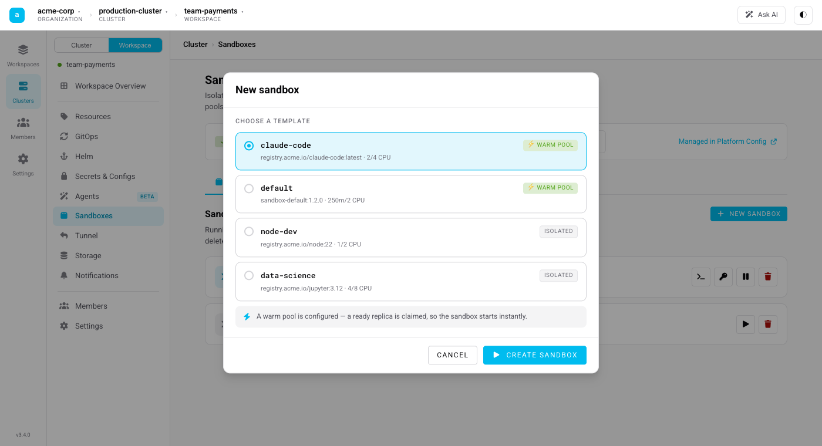Delete the sandbox next to the pause button
822x446 pixels.
pos(768,276)
